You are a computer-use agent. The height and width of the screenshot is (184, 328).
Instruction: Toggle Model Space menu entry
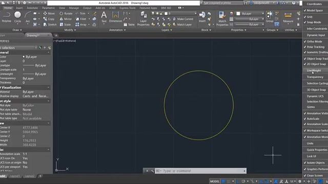[x=315, y=10]
